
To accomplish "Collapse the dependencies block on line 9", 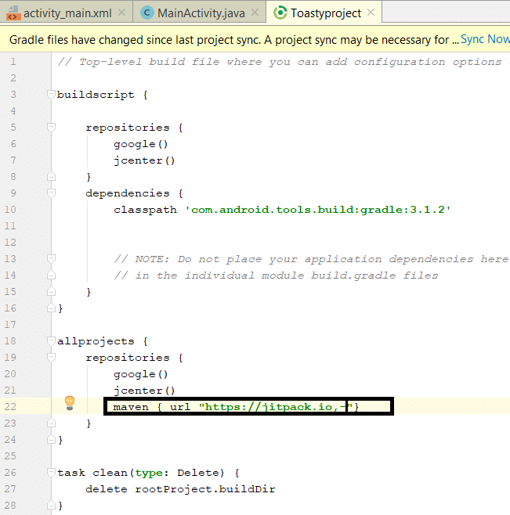I will click(51, 193).
